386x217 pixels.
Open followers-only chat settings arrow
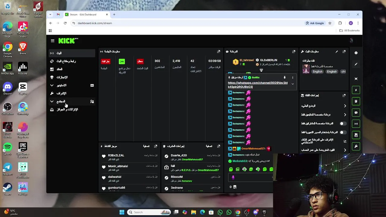(x=345, y=115)
